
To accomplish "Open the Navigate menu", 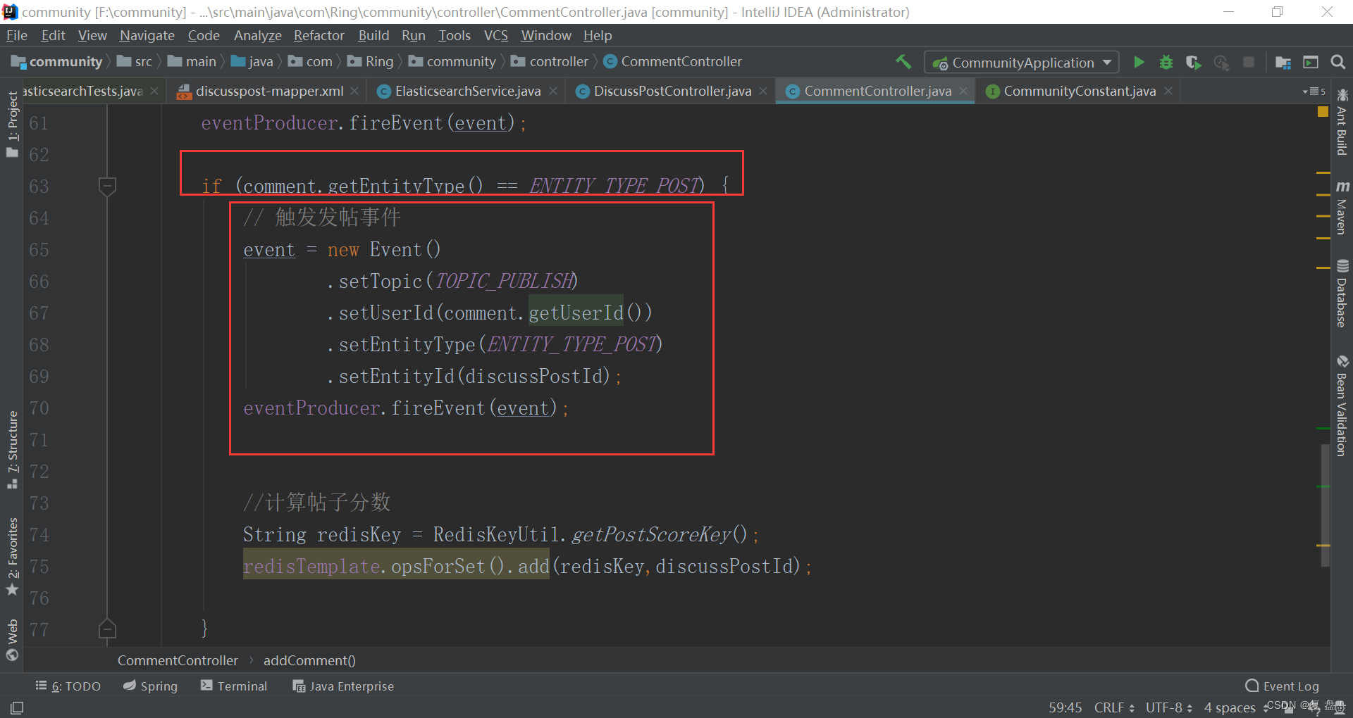I will (147, 35).
